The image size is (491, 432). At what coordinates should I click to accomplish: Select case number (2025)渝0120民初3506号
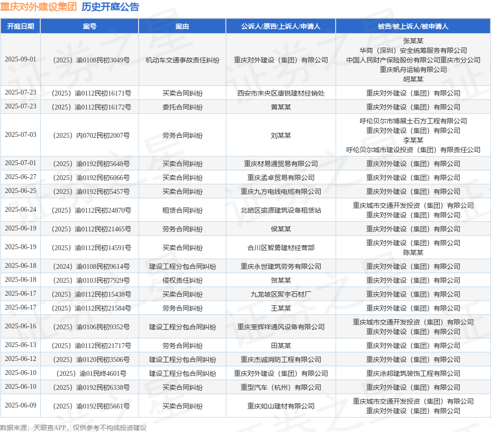(x=91, y=360)
